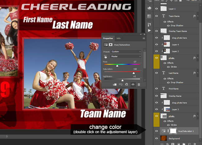Open the History panel icon

pos(149,24)
